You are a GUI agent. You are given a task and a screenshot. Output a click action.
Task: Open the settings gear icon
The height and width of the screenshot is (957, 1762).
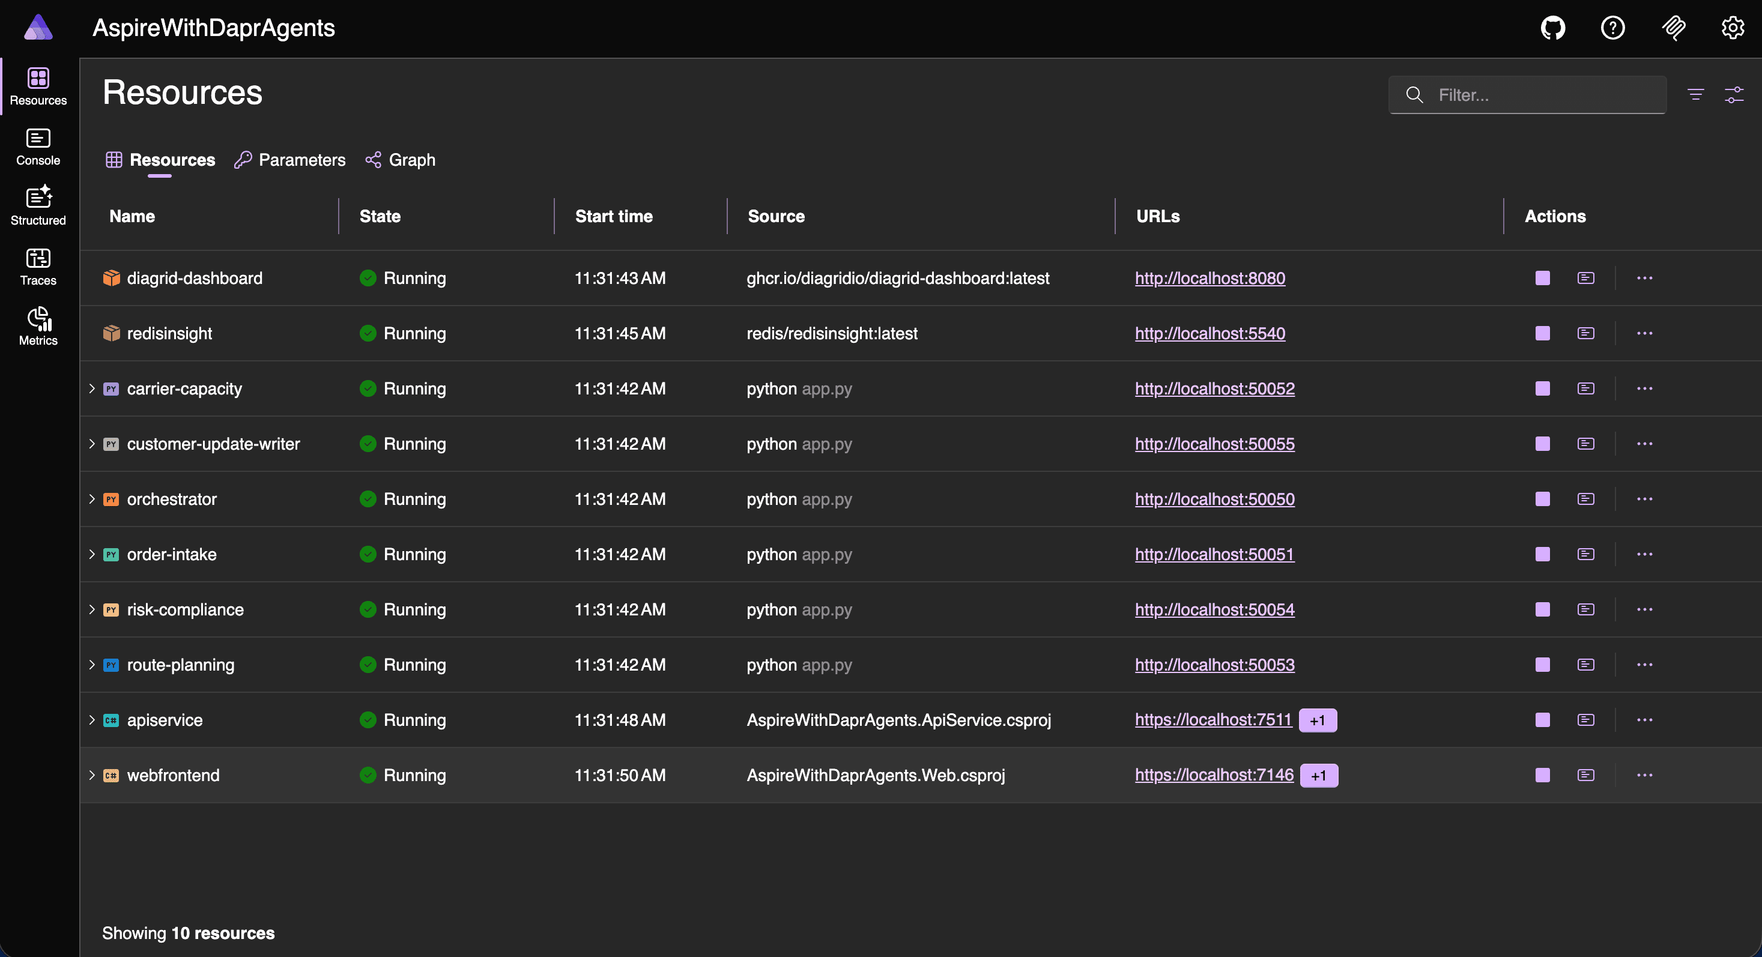pos(1732,28)
